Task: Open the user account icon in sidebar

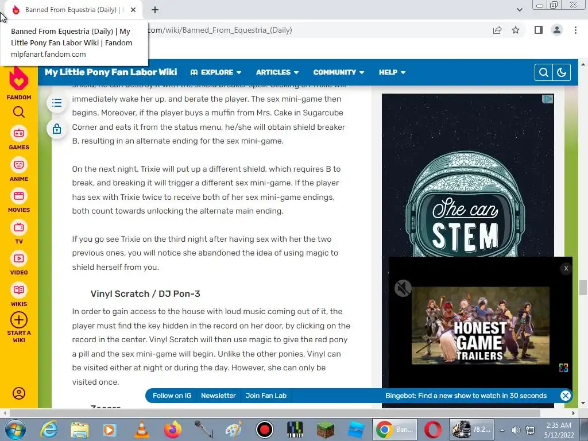Action: (19, 393)
